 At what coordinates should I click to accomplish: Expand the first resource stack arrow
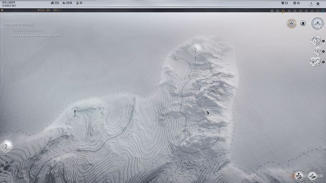point(323,41)
